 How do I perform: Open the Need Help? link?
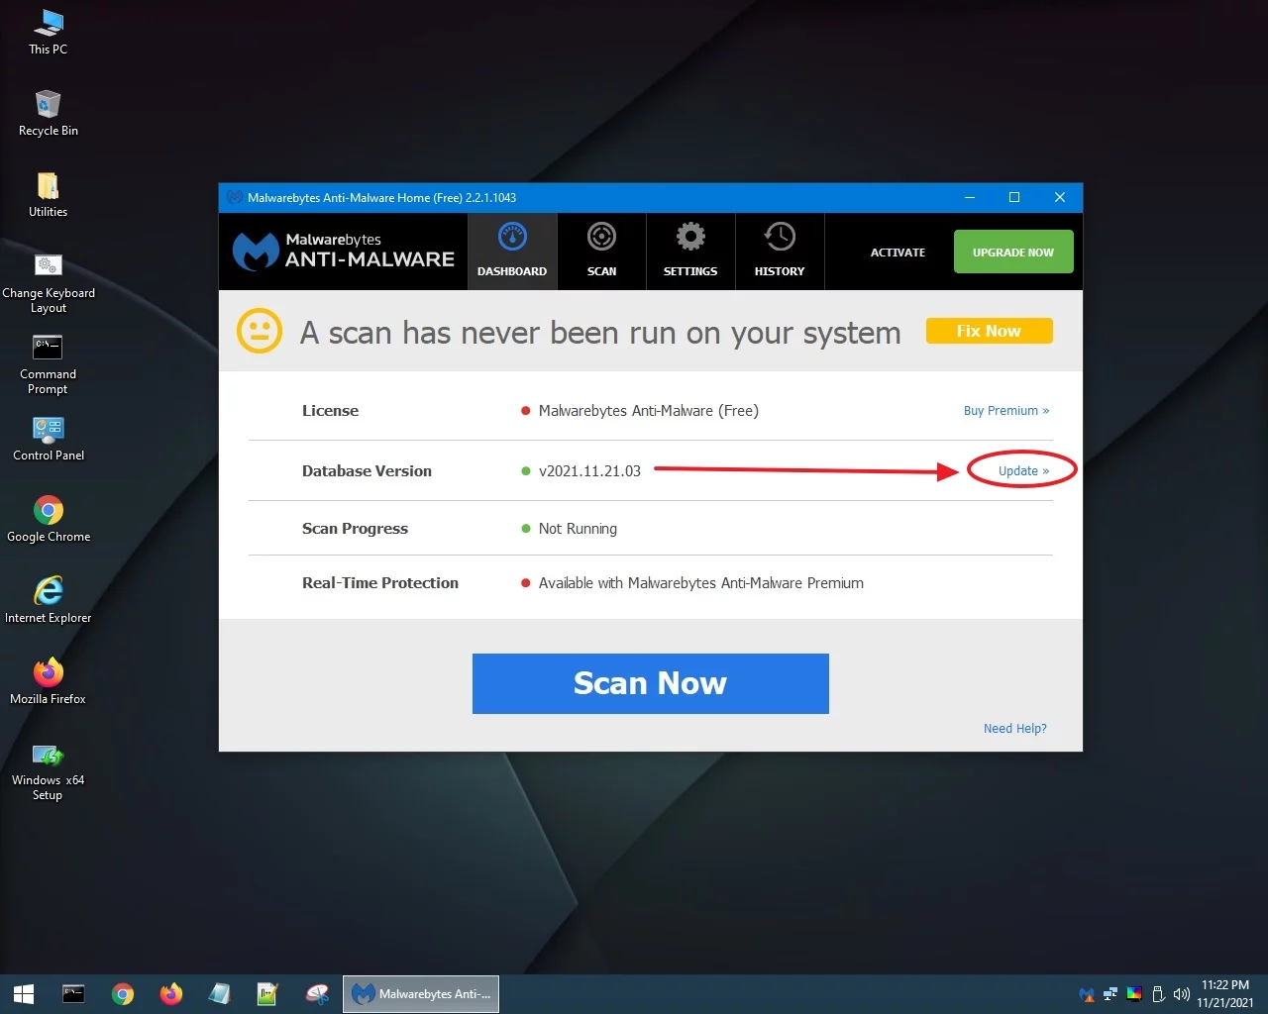click(x=1015, y=729)
